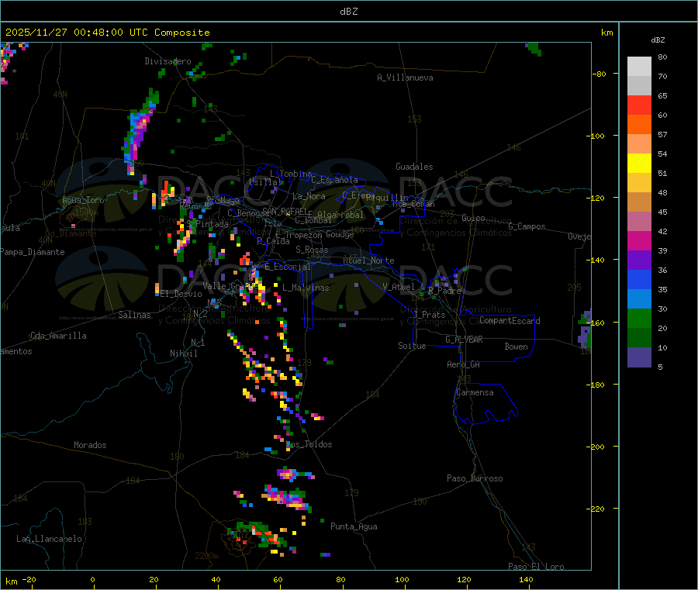Click the Bowen place label
Screen dimensions: 698x590
tap(517, 347)
